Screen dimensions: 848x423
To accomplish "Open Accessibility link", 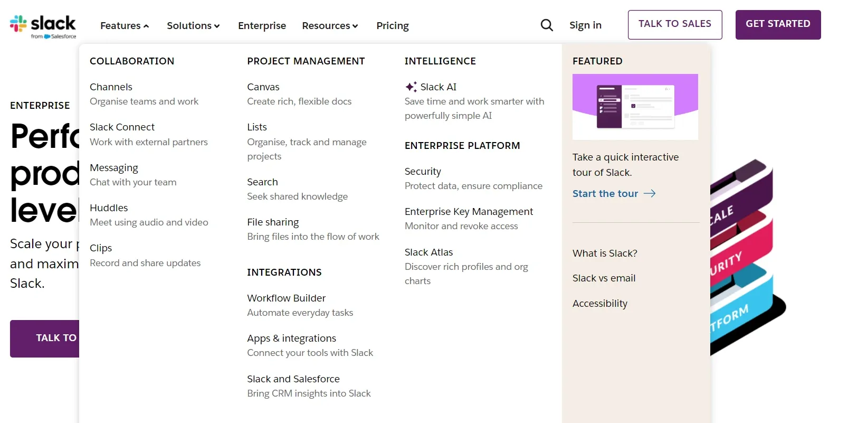I will point(600,303).
